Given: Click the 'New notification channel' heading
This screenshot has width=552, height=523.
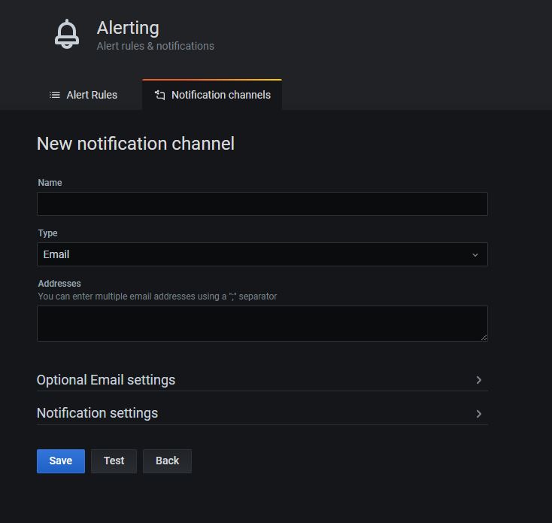Looking at the screenshot, I should click(x=135, y=144).
